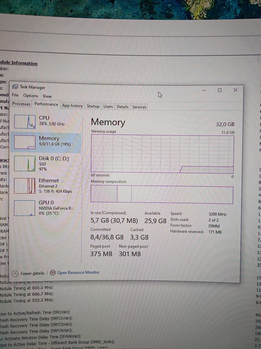This screenshot has width=261, height=349.
Task: Click the tRFC2min row in background window
Action: tap(36, 325)
